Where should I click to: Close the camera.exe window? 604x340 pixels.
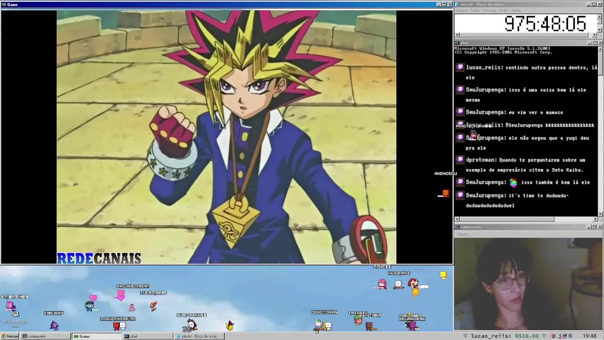pyautogui.click(x=600, y=227)
